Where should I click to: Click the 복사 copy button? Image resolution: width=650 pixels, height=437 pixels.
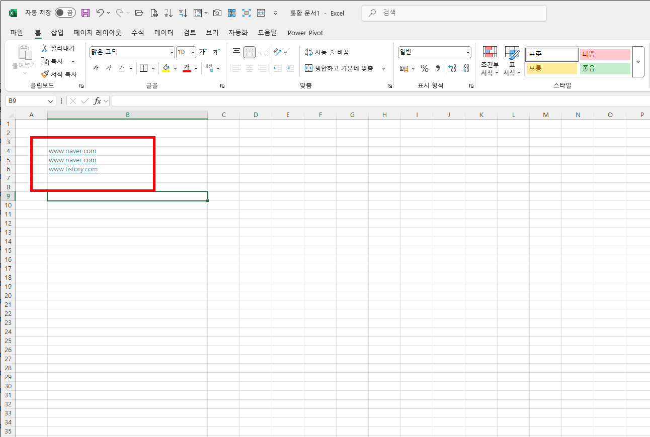point(53,61)
